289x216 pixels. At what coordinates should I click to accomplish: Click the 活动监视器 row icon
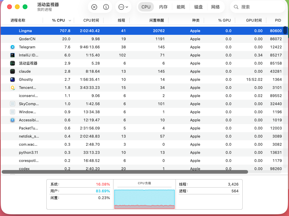click(12, 63)
